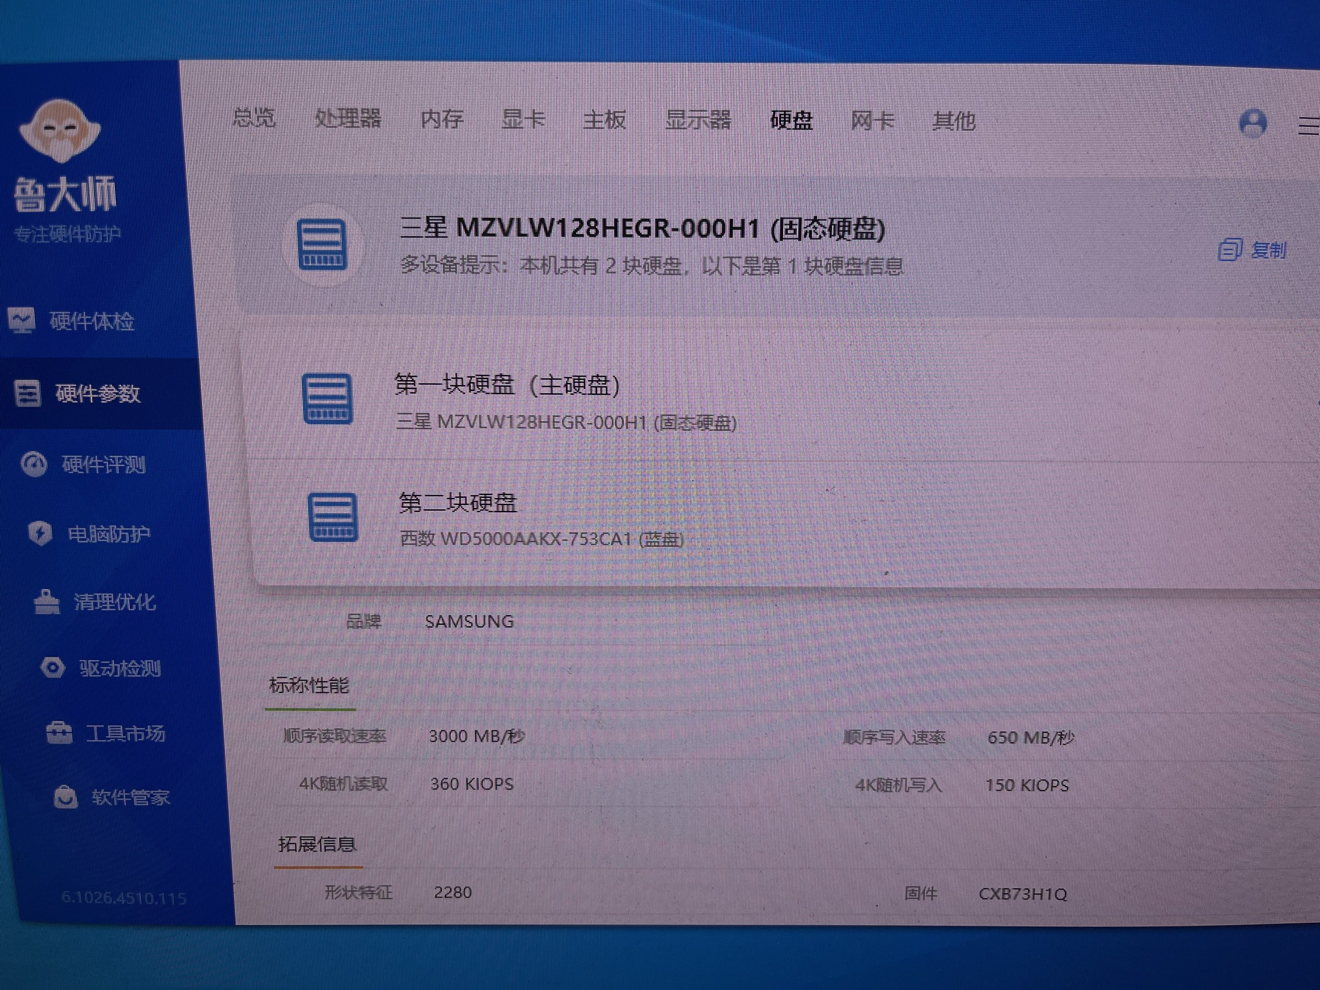Go to 电脑防护 protection page
The height and width of the screenshot is (990, 1320).
pyautogui.click(x=108, y=534)
